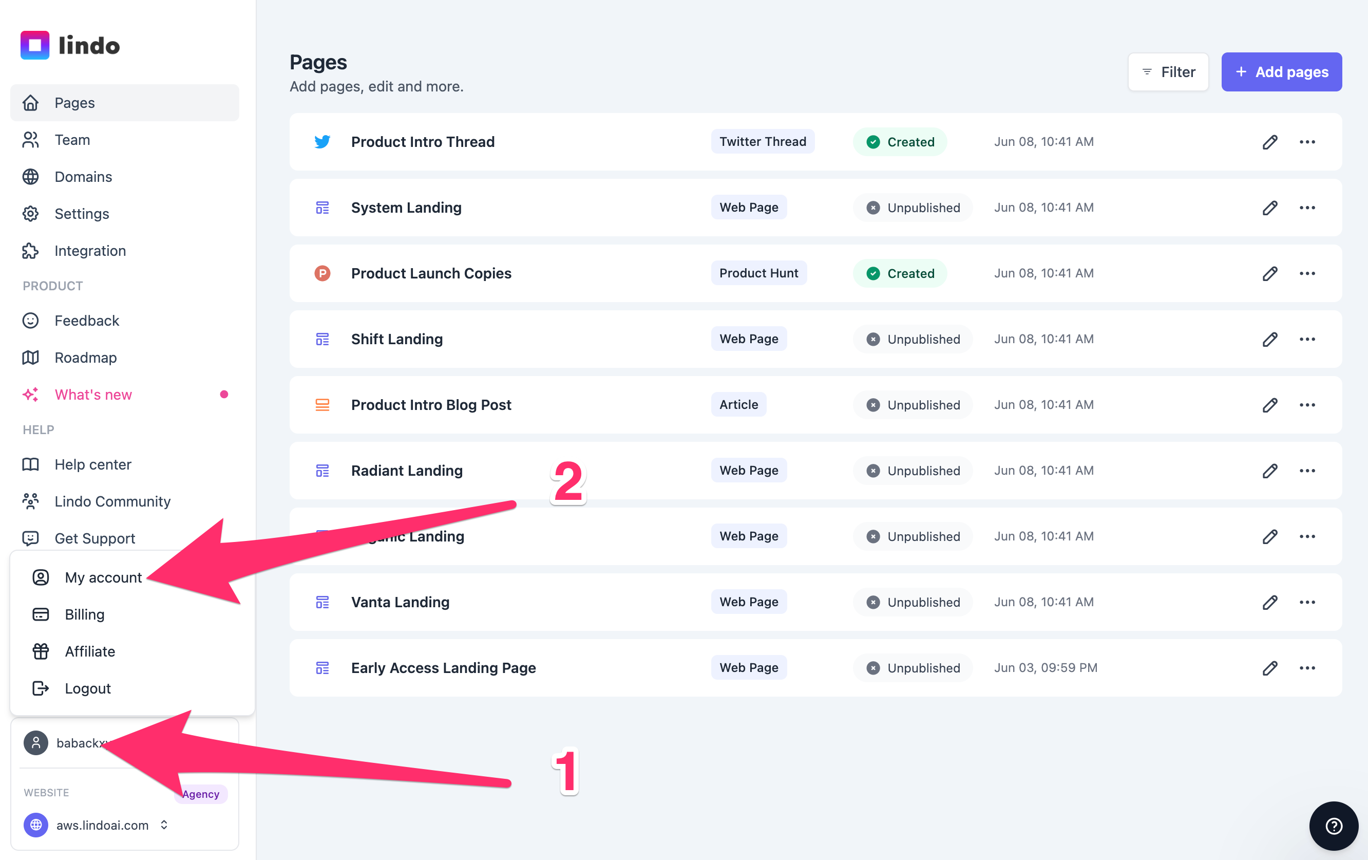This screenshot has width=1368, height=860.
Task: Open more options for Early Access Landing Page
Action: point(1307,668)
